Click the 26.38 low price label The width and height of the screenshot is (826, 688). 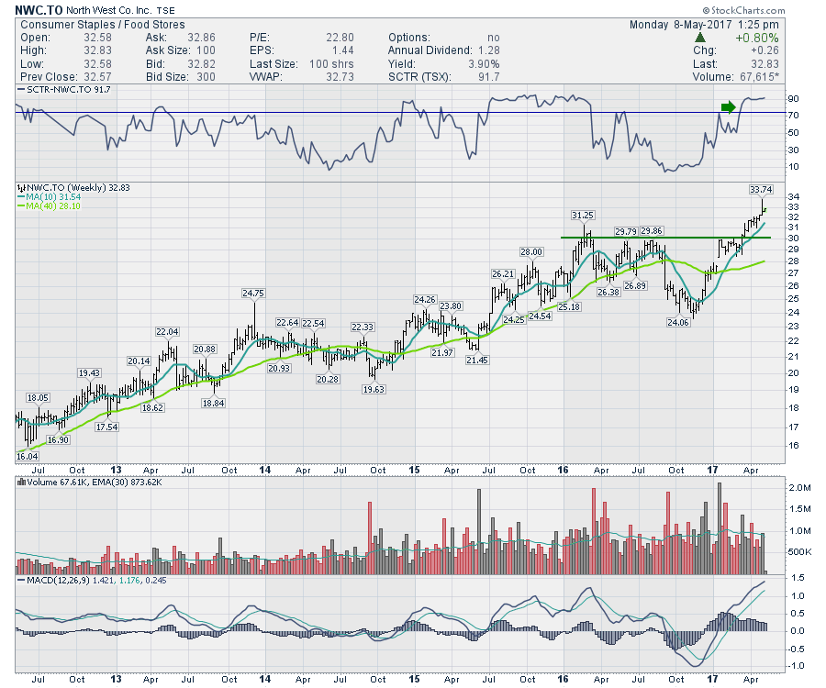click(608, 292)
